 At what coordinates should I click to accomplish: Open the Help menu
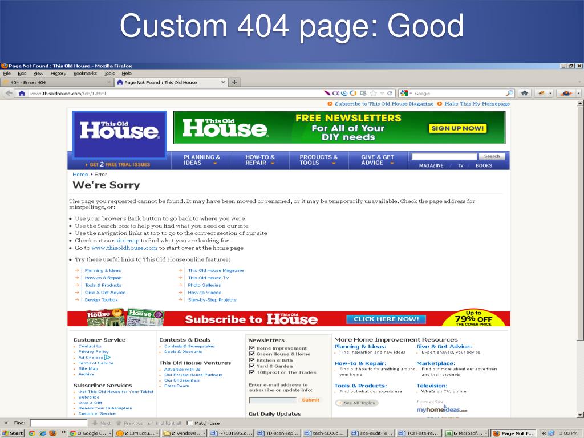coord(127,74)
